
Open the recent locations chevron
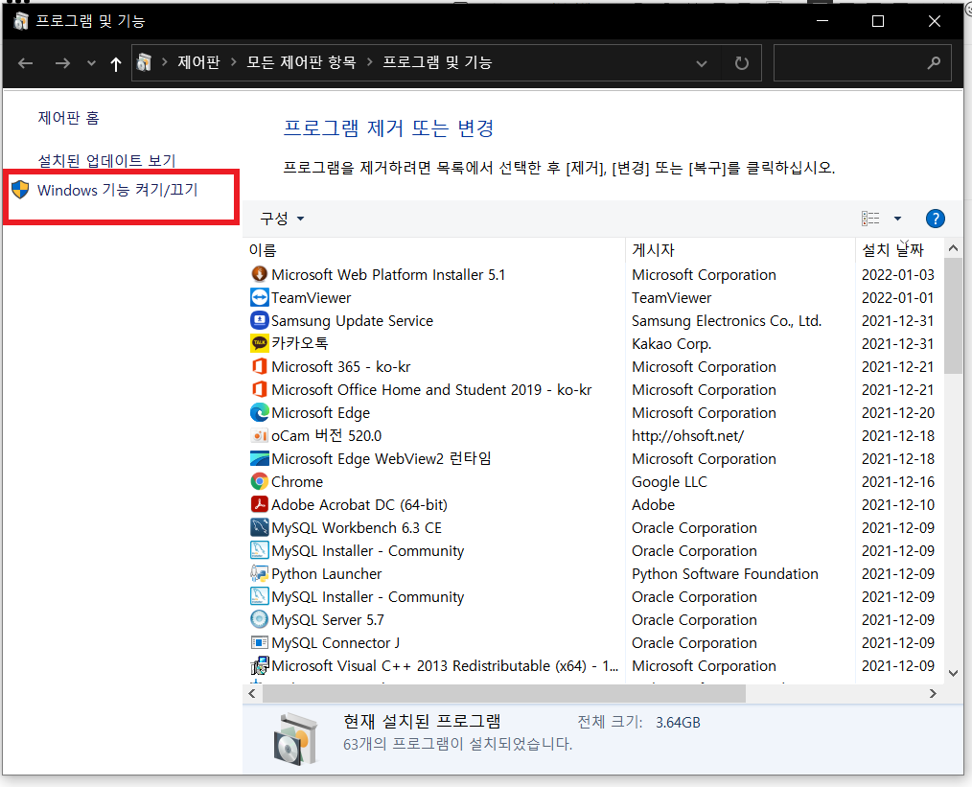point(91,63)
